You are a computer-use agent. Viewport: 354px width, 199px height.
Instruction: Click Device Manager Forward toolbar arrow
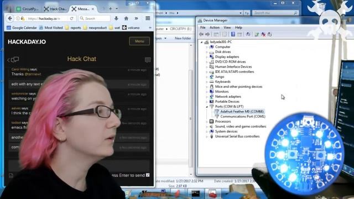(207, 34)
